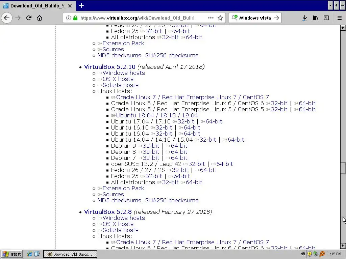Screen dimensions: 346x259
Task: Click the vertical scrollbar up arrow
Action: click(343, 28)
